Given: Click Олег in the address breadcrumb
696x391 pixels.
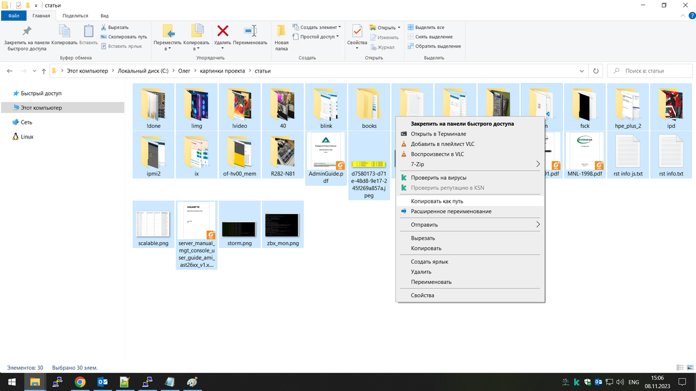Looking at the screenshot, I should [184, 71].
